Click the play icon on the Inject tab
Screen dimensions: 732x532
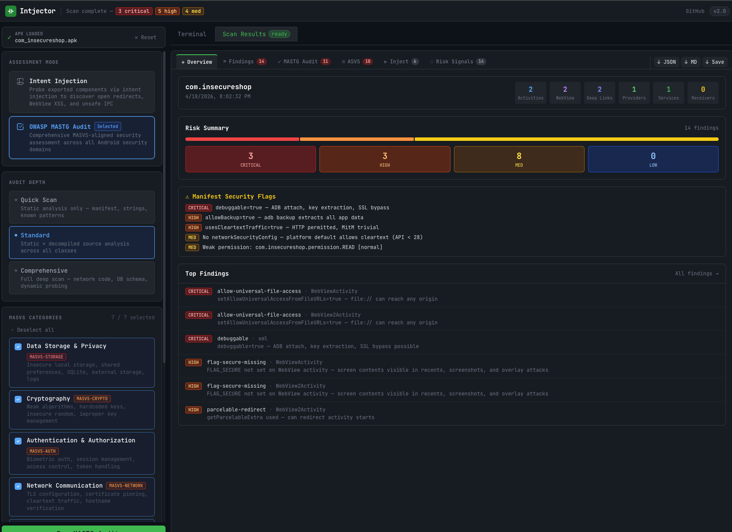click(386, 62)
